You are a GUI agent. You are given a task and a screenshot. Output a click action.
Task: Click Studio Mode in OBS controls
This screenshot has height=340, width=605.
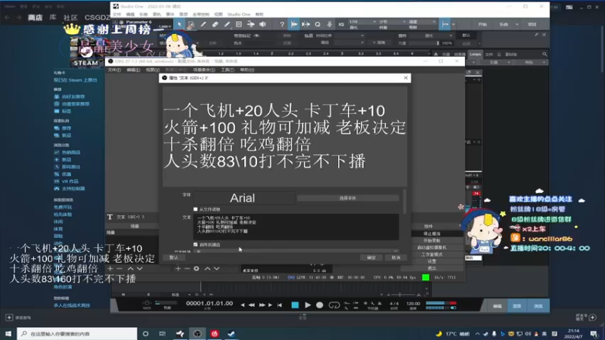point(432,255)
